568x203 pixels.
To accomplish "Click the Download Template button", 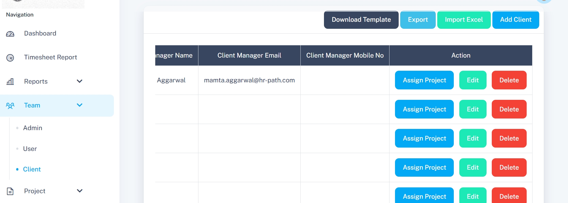I will 361,20.
